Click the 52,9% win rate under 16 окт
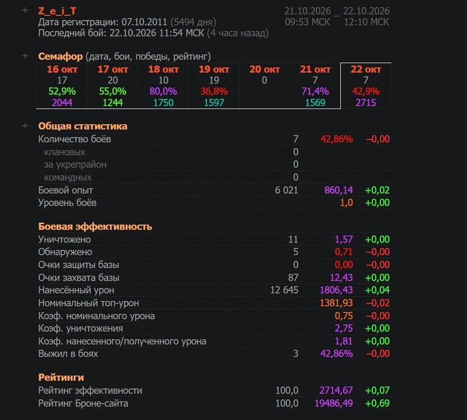This screenshot has width=467, height=420. [x=62, y=91]
